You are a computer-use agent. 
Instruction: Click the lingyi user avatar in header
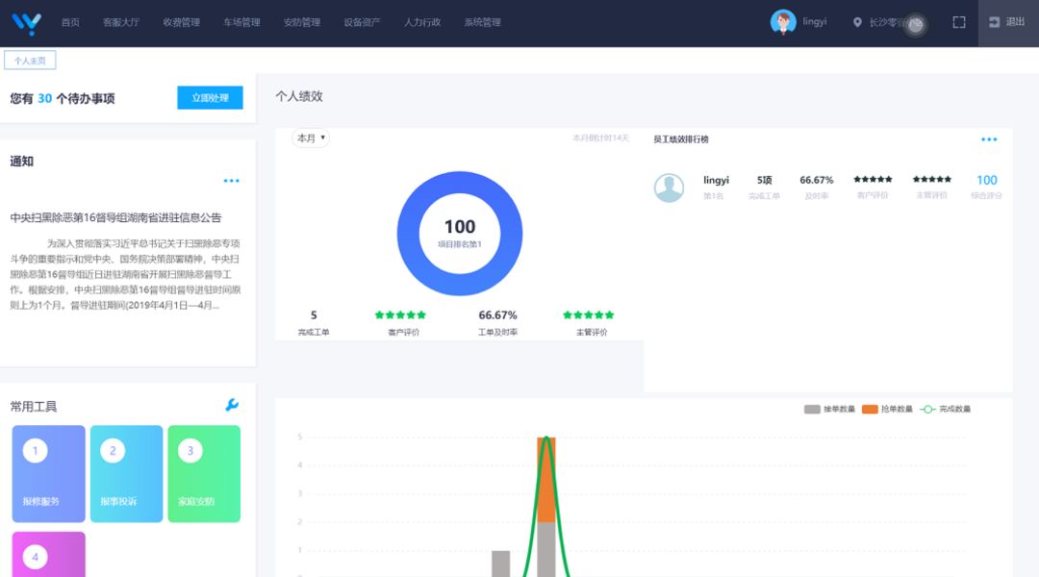point(783,22)
